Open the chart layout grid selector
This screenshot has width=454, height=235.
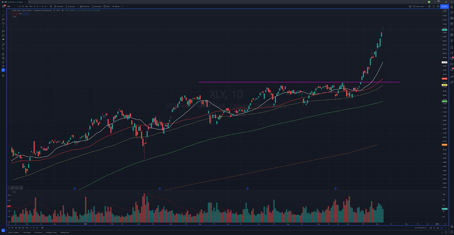(x=410, y=6)
